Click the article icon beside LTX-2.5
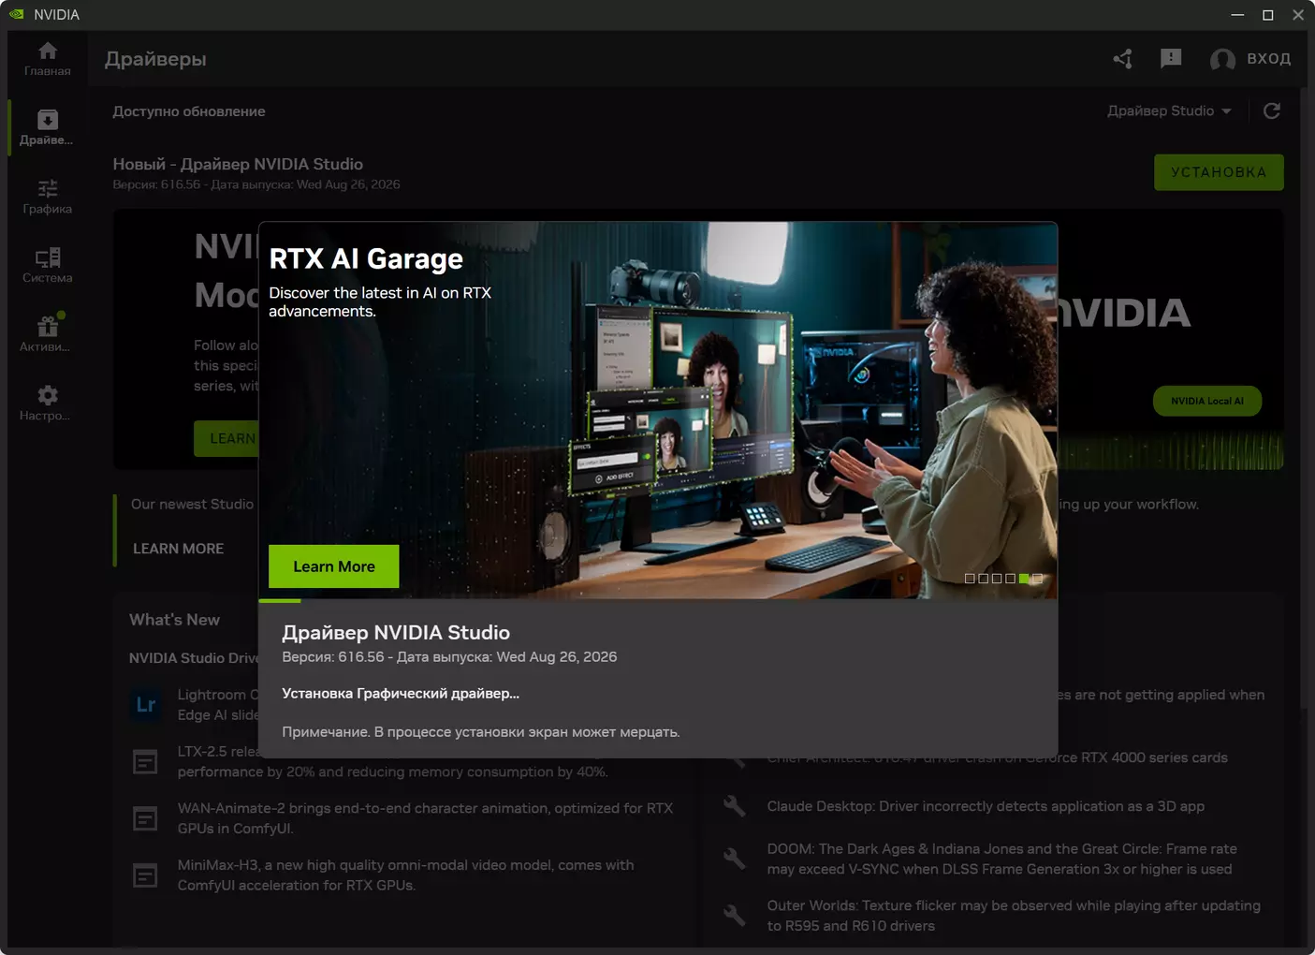1315x955 pixels. (x=145, y=762)
